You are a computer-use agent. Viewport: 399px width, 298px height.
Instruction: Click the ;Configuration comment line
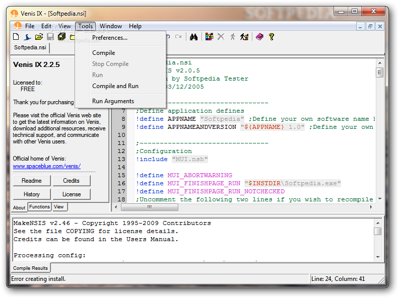(164, 151)
